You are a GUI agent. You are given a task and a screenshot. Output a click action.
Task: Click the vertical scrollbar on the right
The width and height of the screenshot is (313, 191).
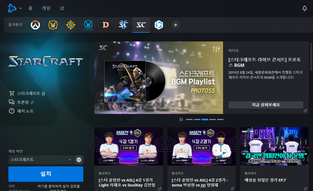pyautogui.click(x=311, y=57)
